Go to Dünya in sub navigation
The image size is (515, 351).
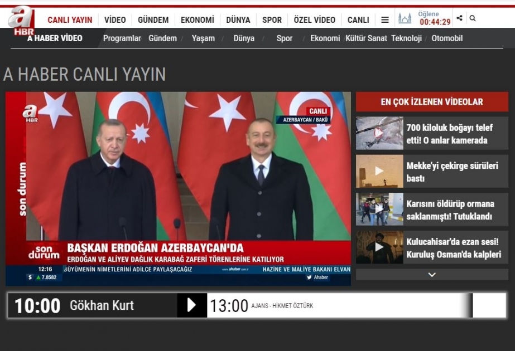tap(244, 38)
